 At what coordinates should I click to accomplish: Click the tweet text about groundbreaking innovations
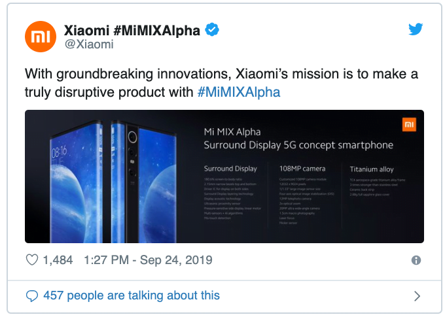tap(221, 83)
